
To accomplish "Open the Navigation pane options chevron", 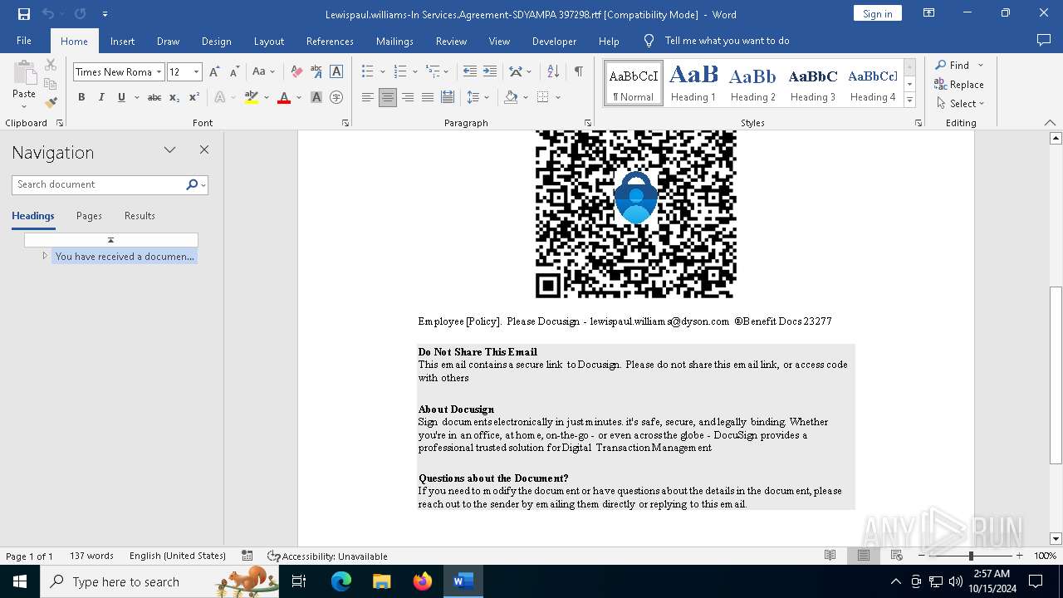I will click(169, 150).
